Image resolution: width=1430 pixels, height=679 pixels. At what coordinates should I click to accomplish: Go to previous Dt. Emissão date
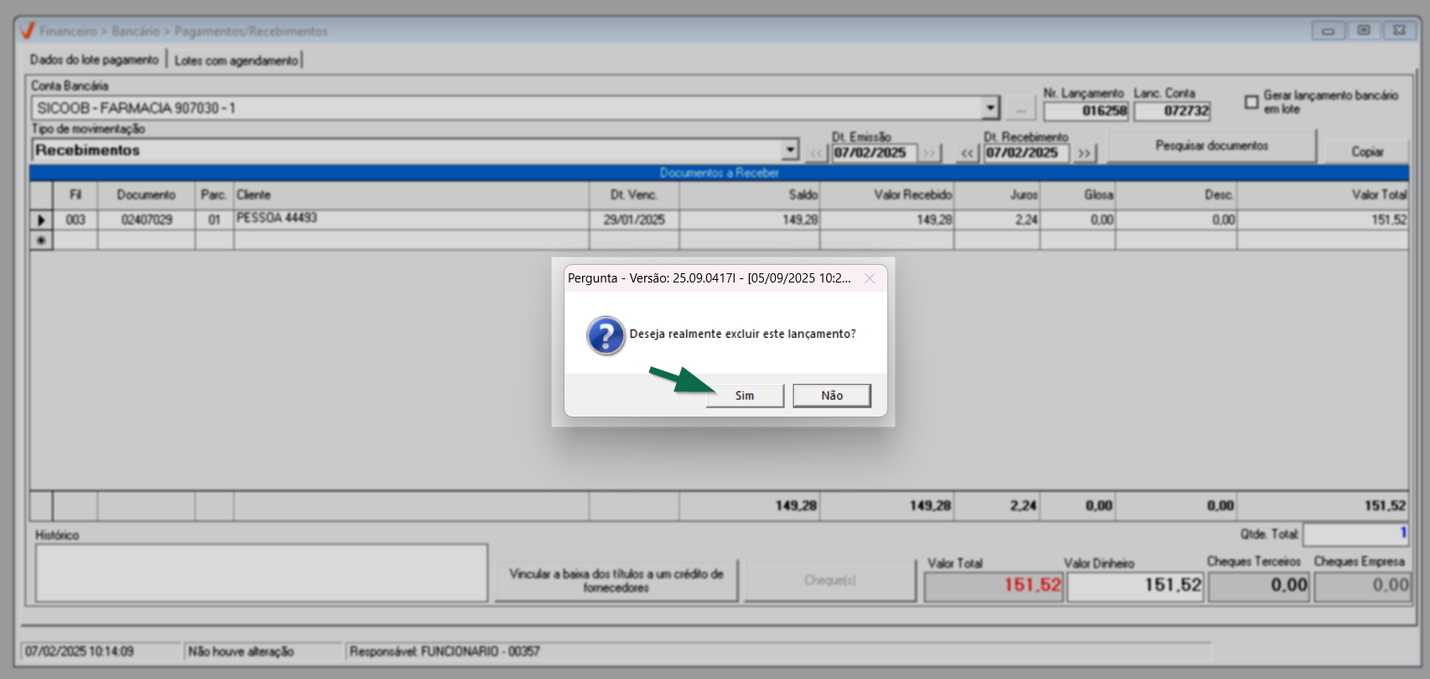(x=817, y=153)
